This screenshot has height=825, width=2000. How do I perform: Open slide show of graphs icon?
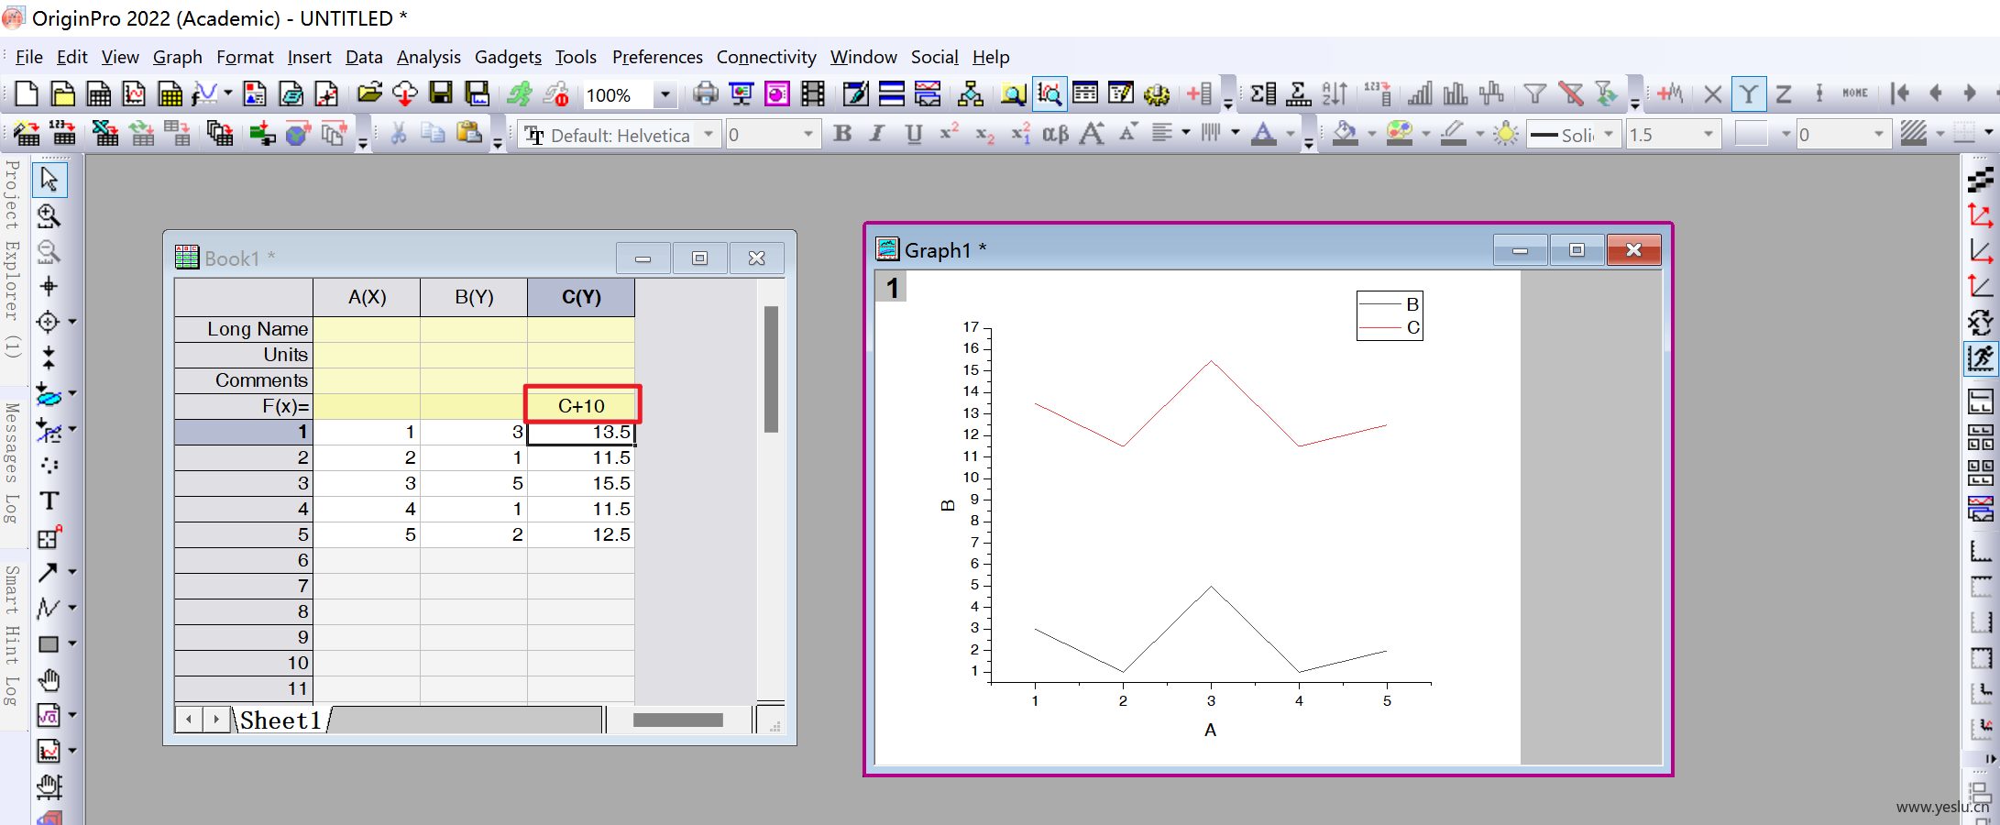point(741,93)
